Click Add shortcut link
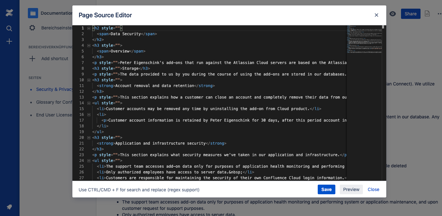Screen dimensions: 442x216 point(55,59)
